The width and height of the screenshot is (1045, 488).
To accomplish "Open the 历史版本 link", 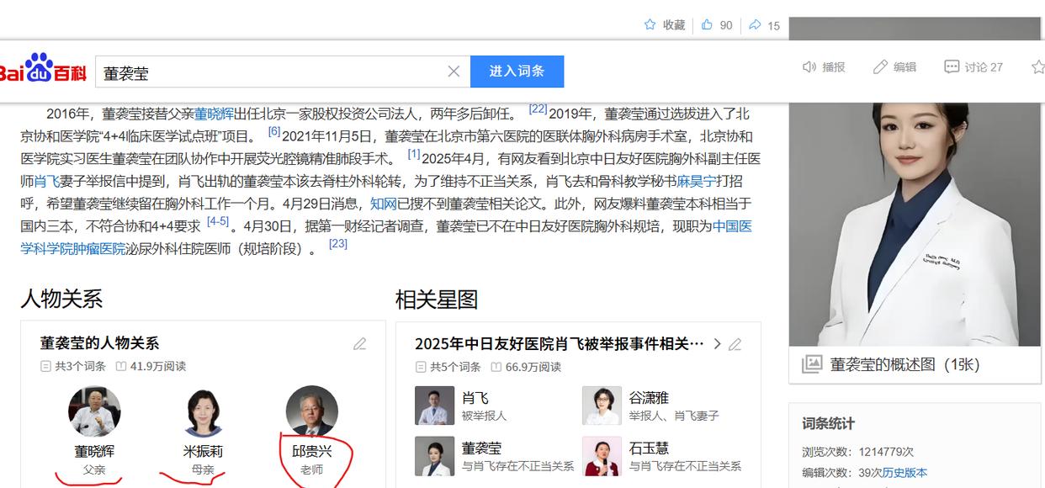I will [x=904, y=473].
